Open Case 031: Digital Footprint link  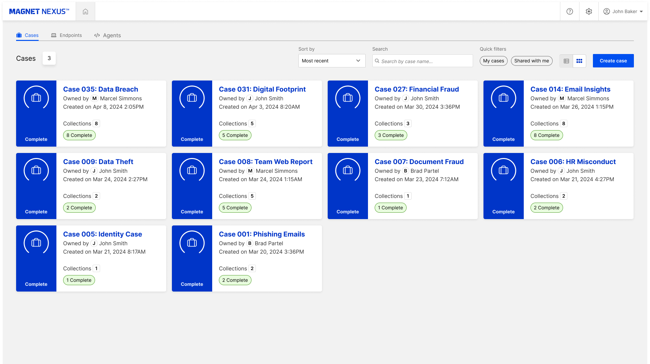pos(262,89)
